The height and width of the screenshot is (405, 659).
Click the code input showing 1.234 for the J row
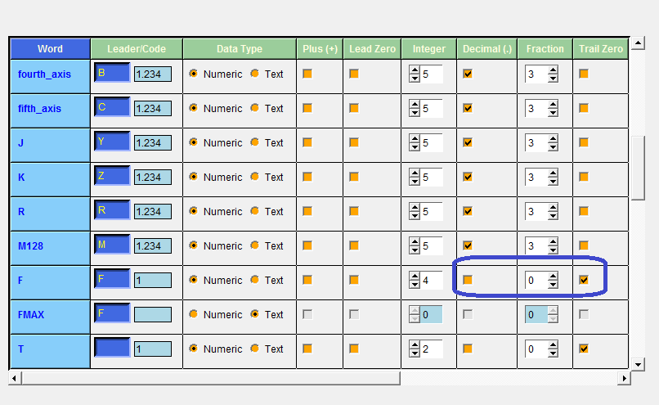153,142
